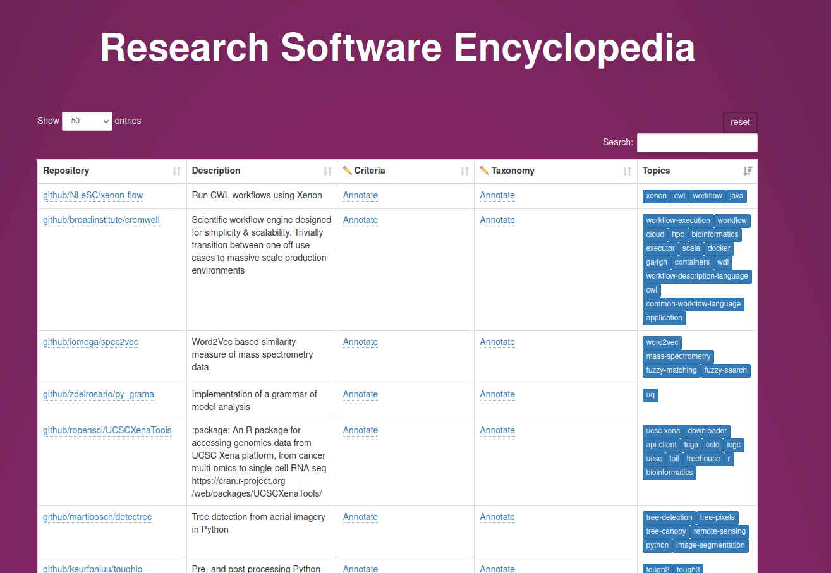Screen dimensions: 831x573
Task: Annotate Criteria for cromwell row
Action: pos(360,220)
